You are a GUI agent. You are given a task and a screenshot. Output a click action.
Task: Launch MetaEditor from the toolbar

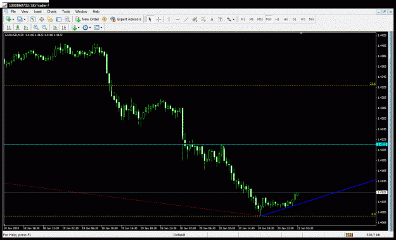[105, 19]
